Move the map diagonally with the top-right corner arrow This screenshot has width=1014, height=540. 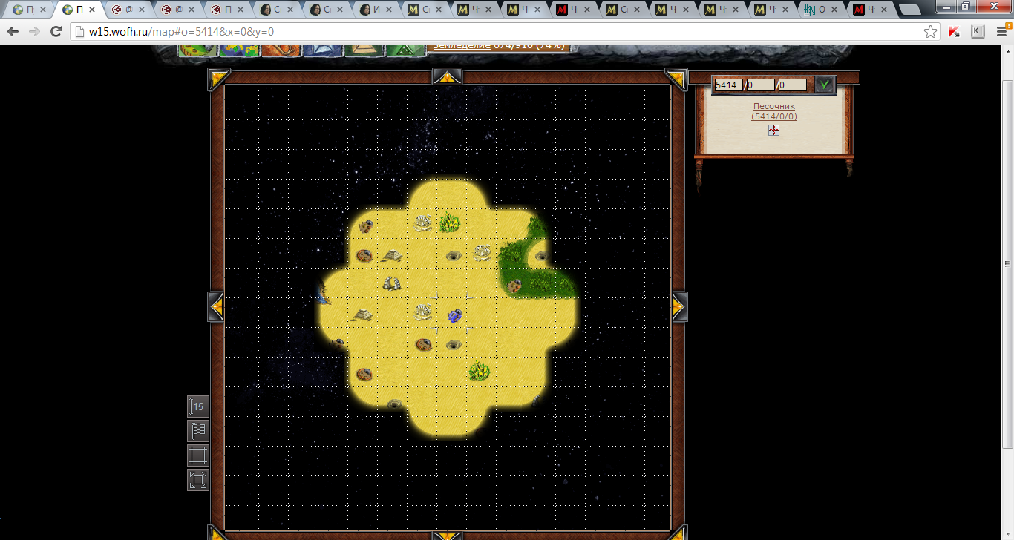pyautogui.click(x=676, y=79)
